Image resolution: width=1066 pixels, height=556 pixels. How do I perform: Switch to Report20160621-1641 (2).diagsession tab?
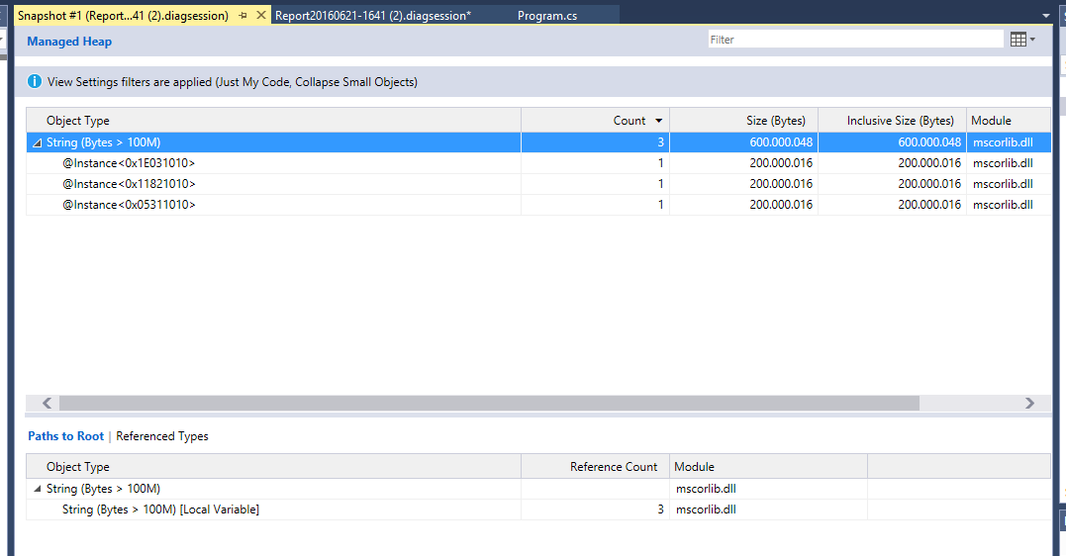pyautogui.click(x=372, y=15)
